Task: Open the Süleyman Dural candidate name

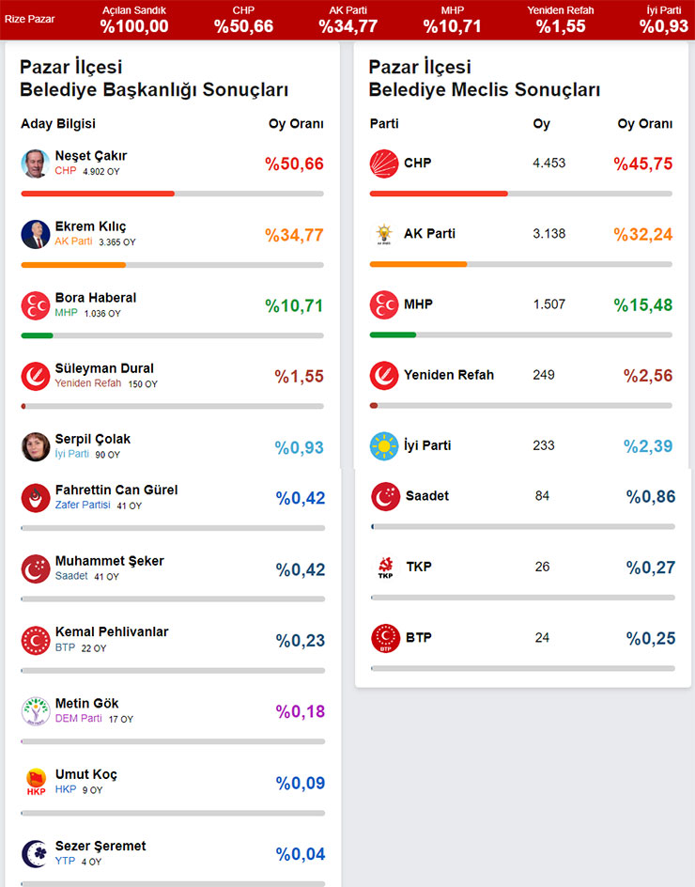Action: coord(104,368)
